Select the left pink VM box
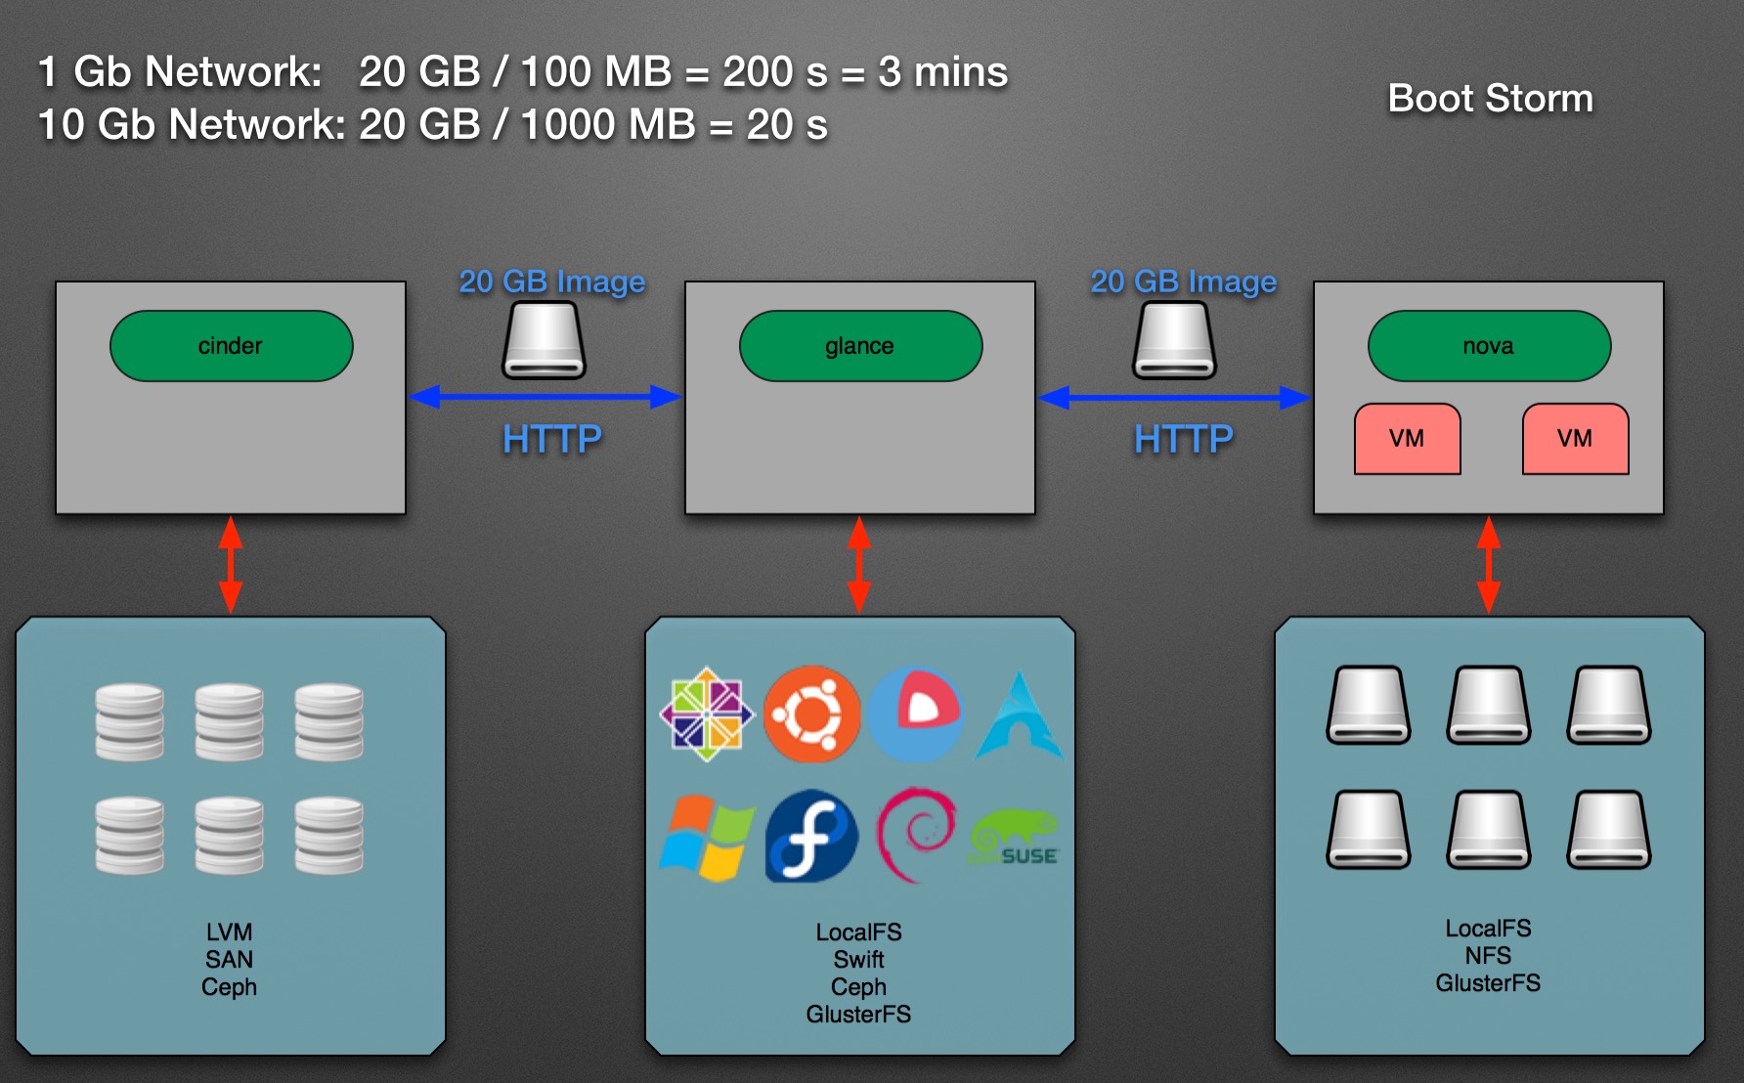The image size is (1744, 1083). point(1407,439)
